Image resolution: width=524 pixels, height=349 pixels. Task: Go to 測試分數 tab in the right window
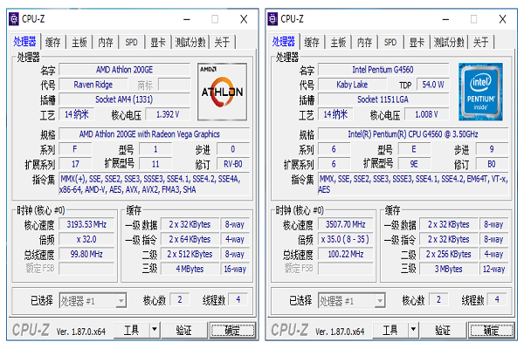(449, 42)
